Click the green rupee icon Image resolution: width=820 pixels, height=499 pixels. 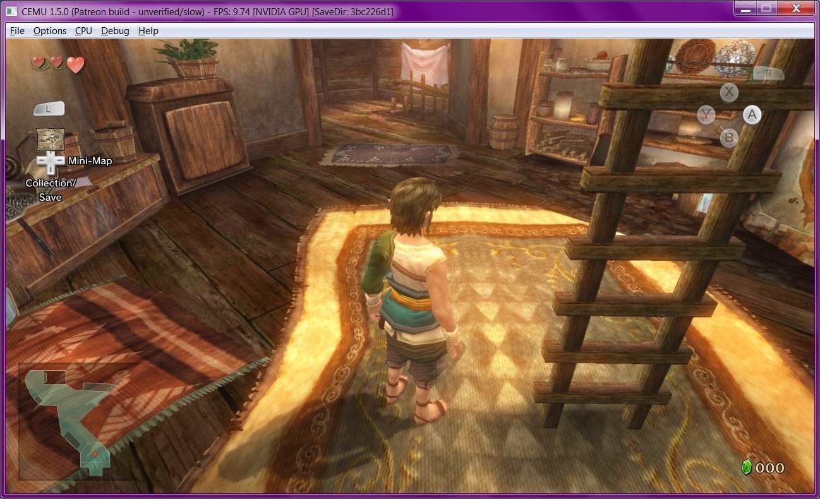pos(747,467)
